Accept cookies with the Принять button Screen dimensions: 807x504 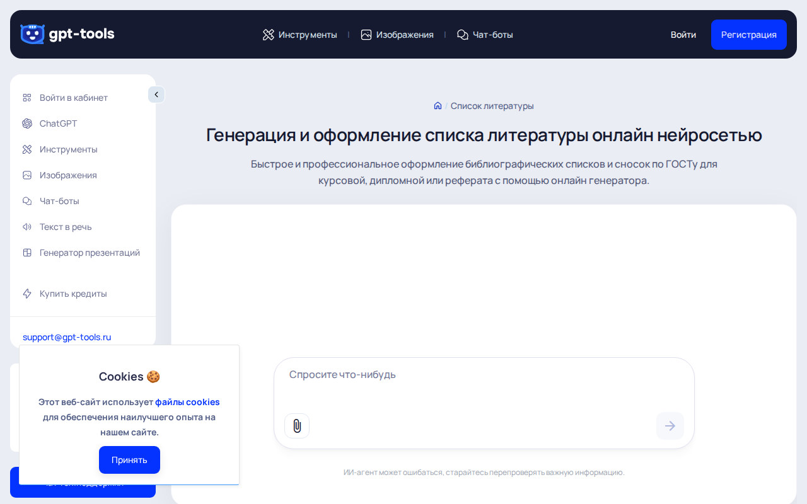pyautogui.click(x=129, y=460)
